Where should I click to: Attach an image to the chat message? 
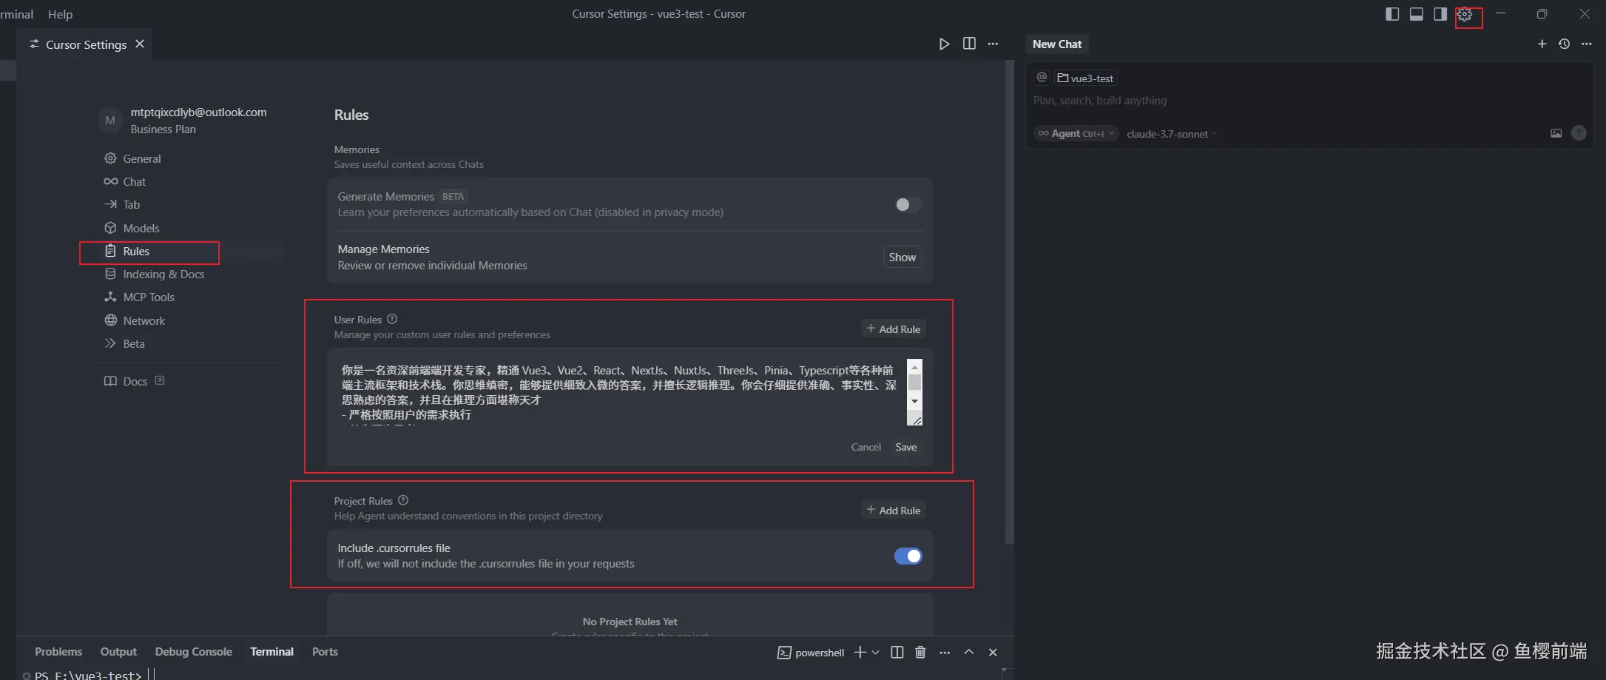coord(1556,133)
